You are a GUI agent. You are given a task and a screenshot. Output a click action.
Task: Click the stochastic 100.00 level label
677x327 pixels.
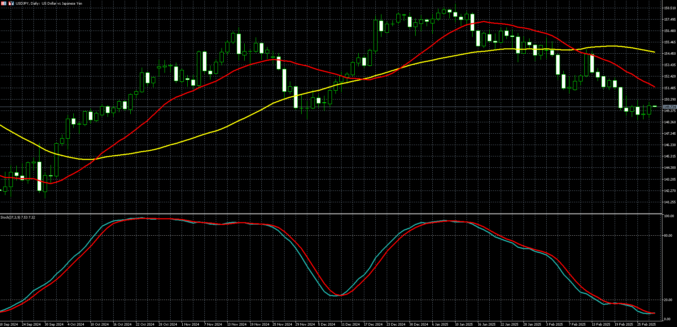click(670, 216)
